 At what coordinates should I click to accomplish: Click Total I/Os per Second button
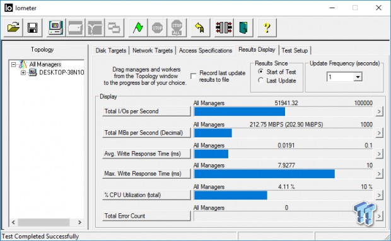pos(146,111)
